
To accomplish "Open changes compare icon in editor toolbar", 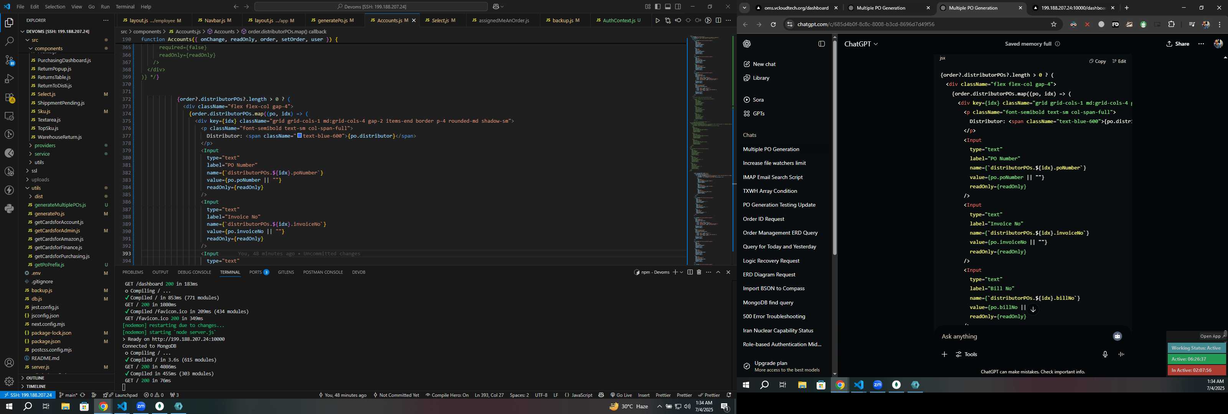I will coord(667,20).
